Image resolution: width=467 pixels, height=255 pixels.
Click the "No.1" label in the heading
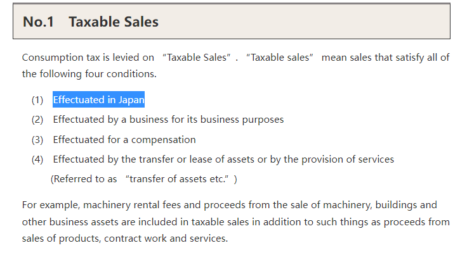tap(39, 22)
